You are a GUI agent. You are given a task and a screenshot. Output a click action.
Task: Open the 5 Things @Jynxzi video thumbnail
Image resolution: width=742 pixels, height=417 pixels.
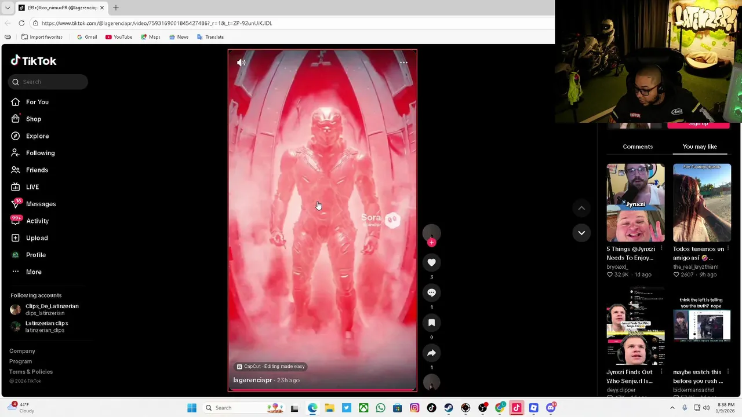(x=635, y=203)
